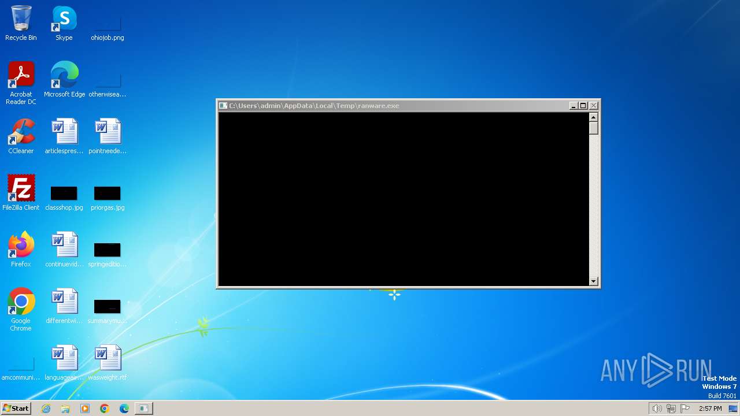Viewport: 740px width, 416px height.
Task: Launch FileZilla Client shortcut
Action: click(x=21, y=193)
